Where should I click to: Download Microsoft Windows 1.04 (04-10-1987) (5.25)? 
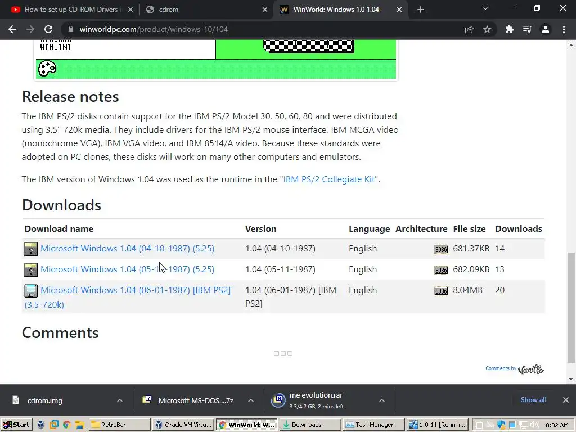point(127,248)
